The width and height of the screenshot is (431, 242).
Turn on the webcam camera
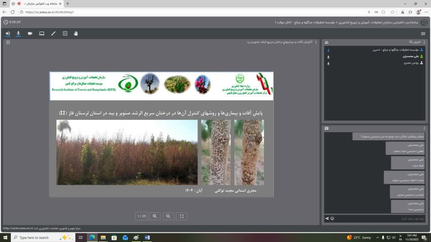30,34
